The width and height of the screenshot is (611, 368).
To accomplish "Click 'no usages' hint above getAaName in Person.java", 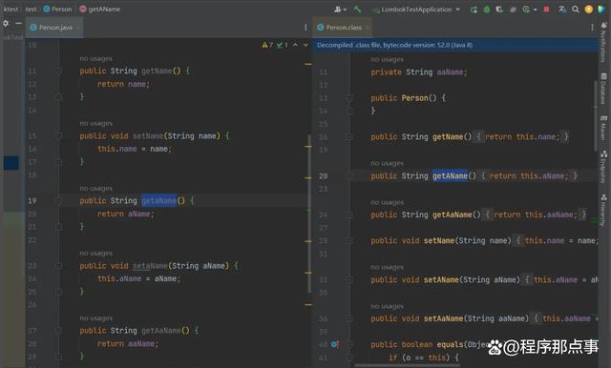I will [95, 318].
